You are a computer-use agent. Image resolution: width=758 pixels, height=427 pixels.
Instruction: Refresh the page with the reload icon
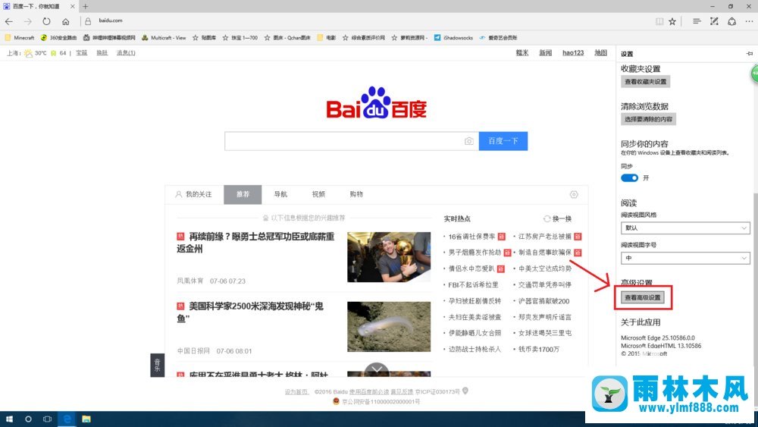click(46, 21)
